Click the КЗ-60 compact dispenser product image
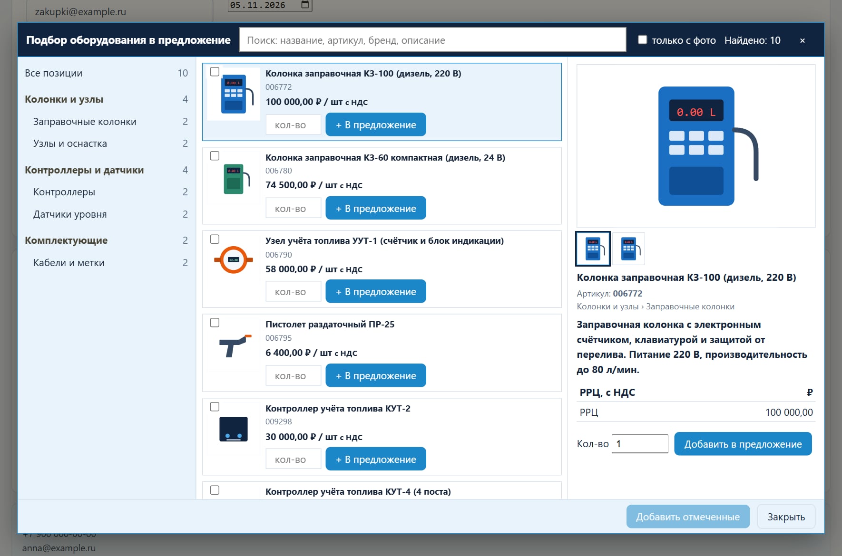Image resolution: width=842 pixels, height=556 pixels. 234,179
